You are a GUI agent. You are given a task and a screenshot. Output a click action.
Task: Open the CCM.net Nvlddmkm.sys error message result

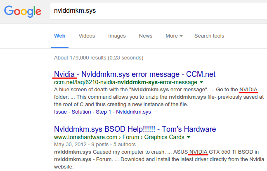point(135,74)
